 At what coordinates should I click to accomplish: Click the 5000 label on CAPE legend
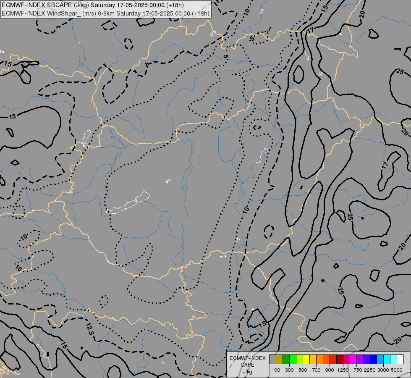397,370
